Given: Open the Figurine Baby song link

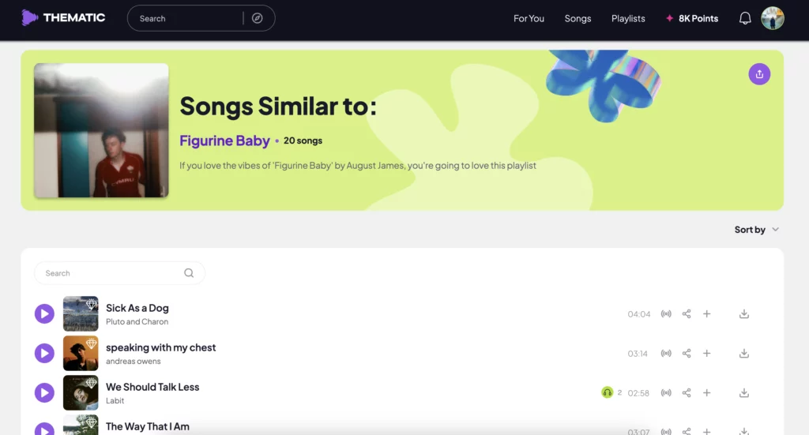Looking at the screenshot, I should 224,141.
